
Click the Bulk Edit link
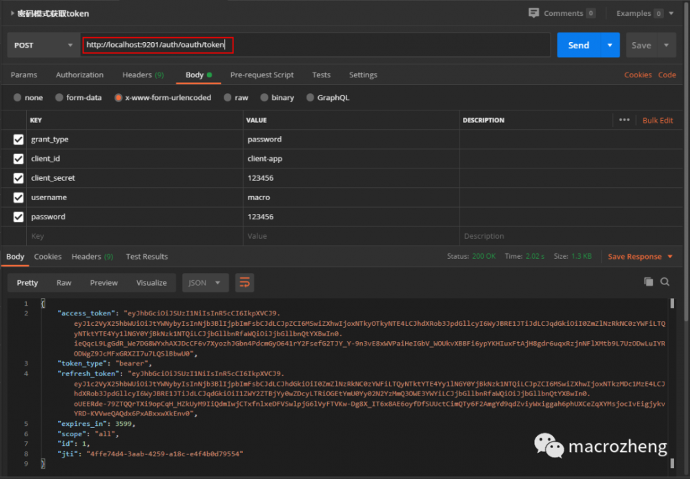[658, 119]
